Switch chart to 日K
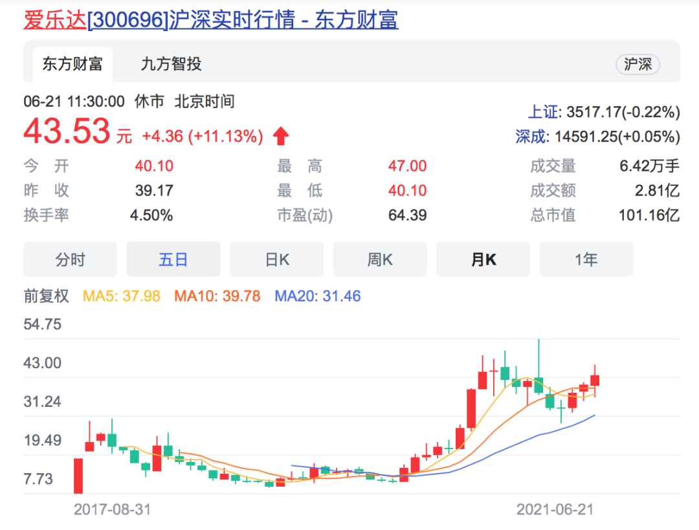The width and height of the screenshot is (699, 530). coord(277,259)
